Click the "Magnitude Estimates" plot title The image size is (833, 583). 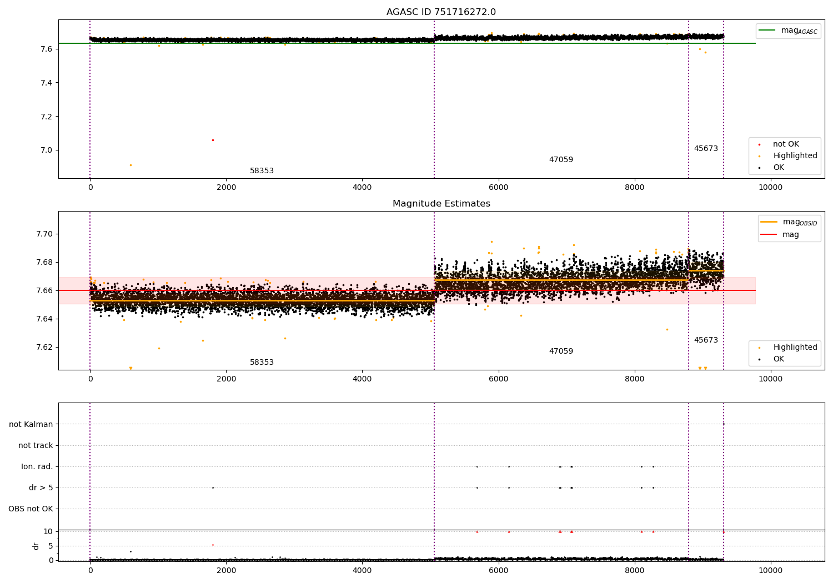tap(441, 204)
